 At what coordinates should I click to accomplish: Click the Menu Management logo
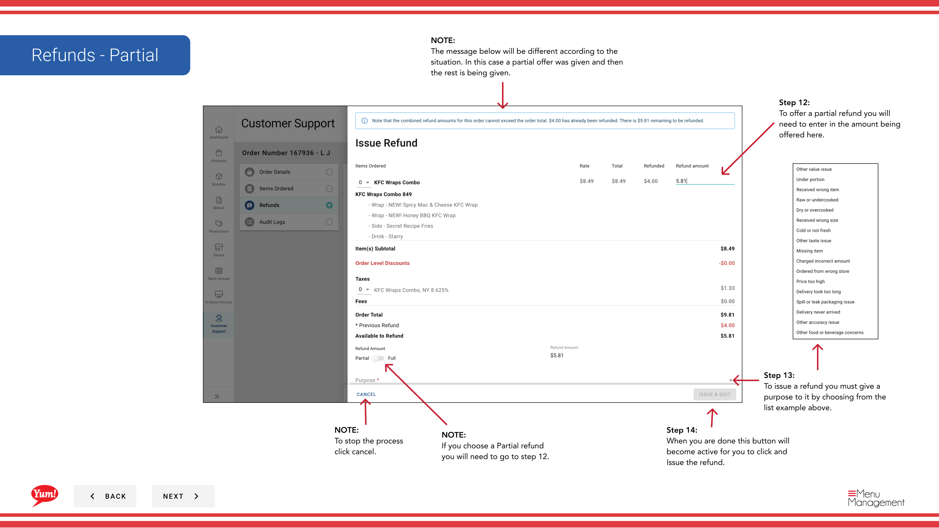point(876,498)
